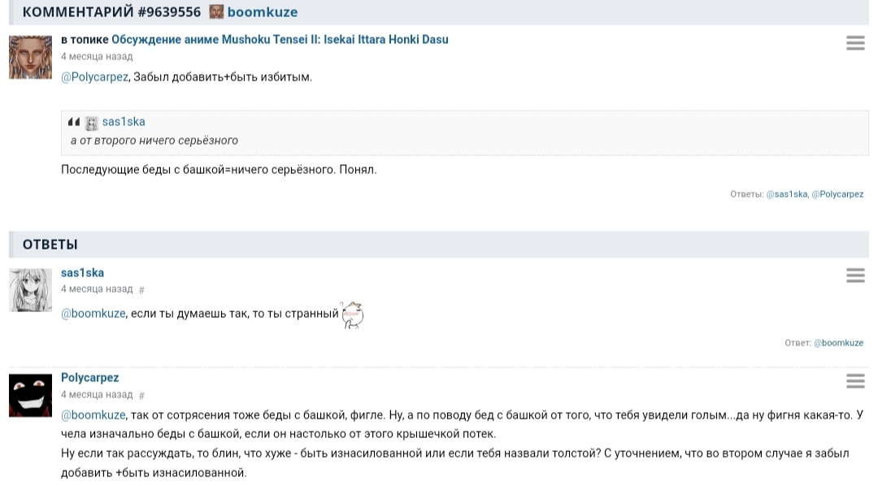Click Polycarpez's black grinning avatar

30,396
